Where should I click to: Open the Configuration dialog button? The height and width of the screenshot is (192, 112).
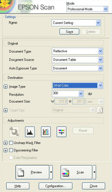[56, 186]
